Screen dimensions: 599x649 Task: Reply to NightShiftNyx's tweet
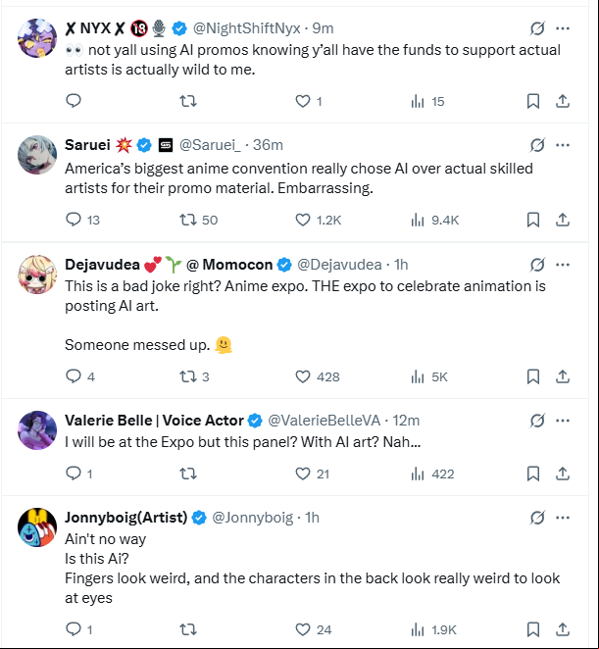click(x=74, y=101)
